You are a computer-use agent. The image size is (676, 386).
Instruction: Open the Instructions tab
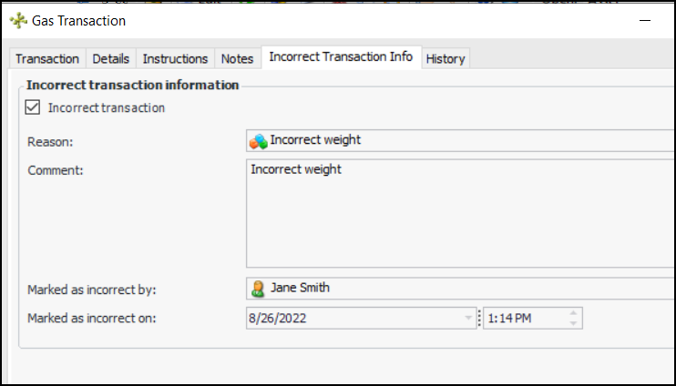pyautogui.click(x=175, y=59)
